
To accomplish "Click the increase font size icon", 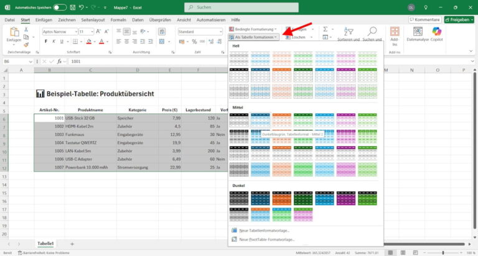I will [x=98, y=31].
